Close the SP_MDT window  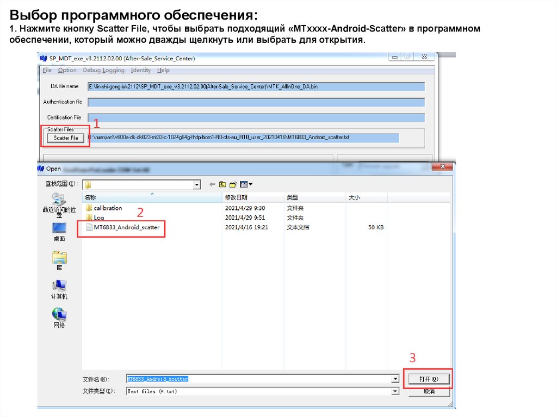click(x=424, y=57)
